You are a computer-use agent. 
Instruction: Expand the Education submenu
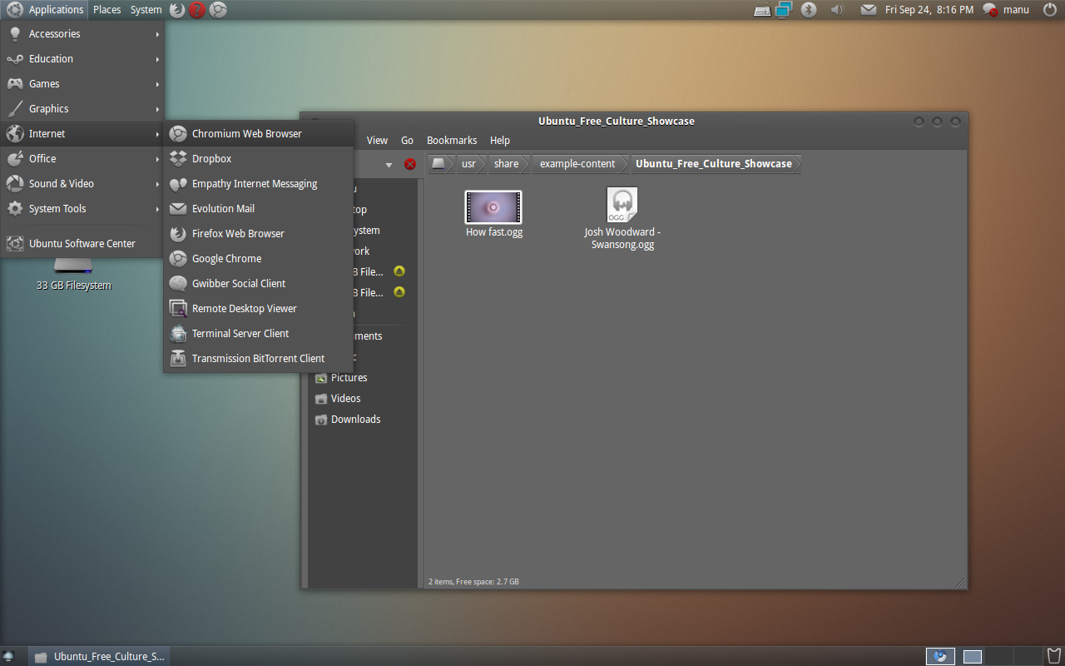82,59
